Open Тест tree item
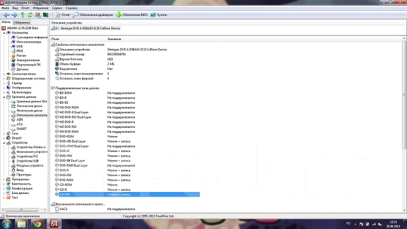This screenshot has width=407, height=229. 15,198
